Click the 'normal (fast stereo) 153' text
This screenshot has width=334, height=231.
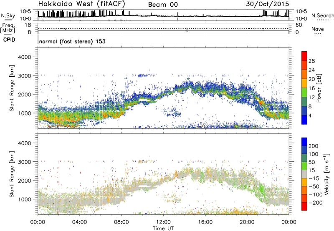[72, 41]
